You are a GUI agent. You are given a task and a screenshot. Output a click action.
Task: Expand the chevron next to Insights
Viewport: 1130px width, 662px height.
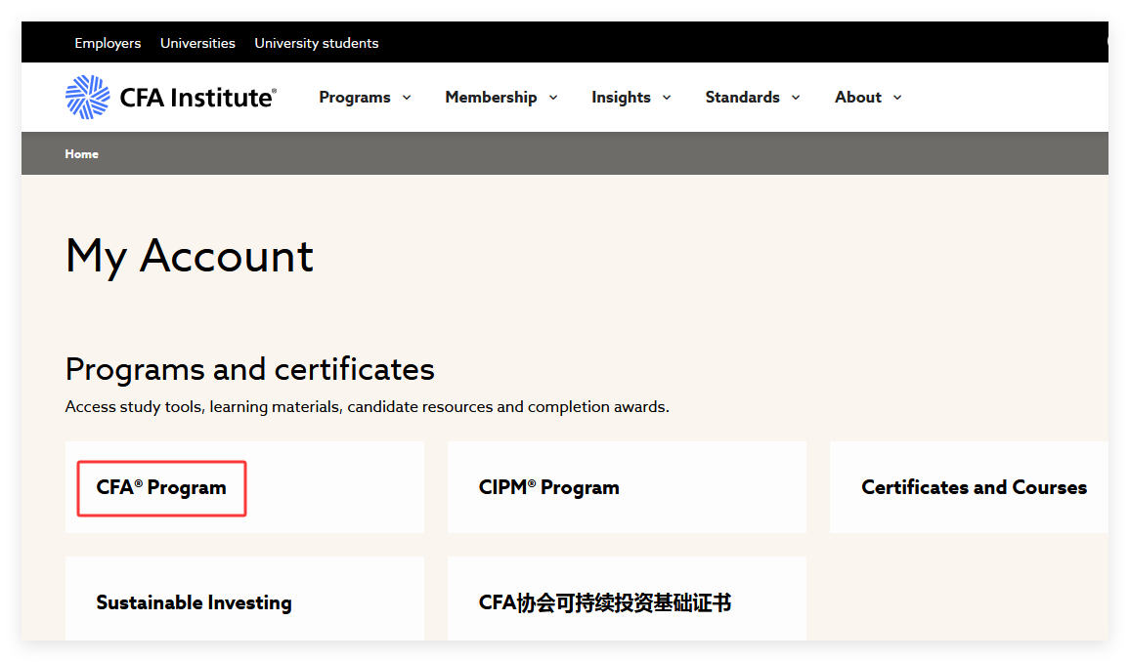pyautogui.click(x=667, y=98)
